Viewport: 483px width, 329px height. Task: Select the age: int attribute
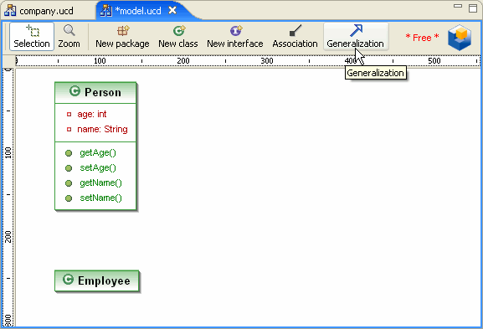(92, 114)
